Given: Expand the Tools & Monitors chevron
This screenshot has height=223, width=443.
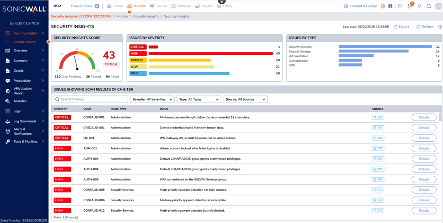Looking at the screenshot, I should pos(43,141).
